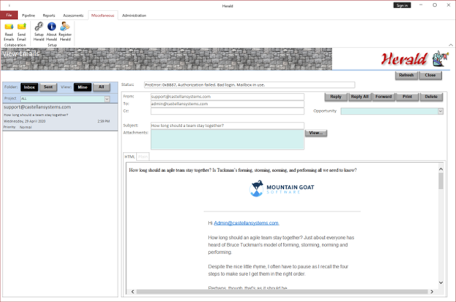The image size is (456, 302).
Task: Open the Admin@castellansystems.com link
Action: coord(246,223)
